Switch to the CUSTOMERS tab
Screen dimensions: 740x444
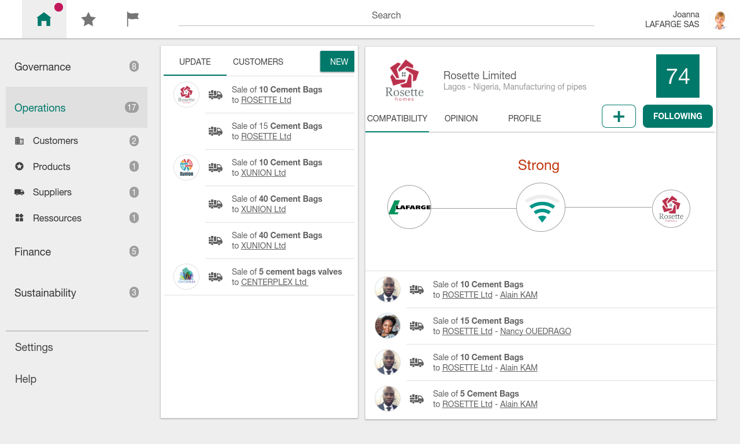[x=258, y=62]
